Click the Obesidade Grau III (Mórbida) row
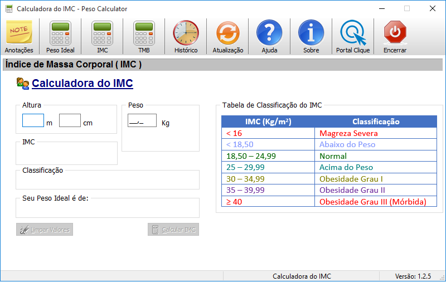446x282 pixels. (329, 202)
